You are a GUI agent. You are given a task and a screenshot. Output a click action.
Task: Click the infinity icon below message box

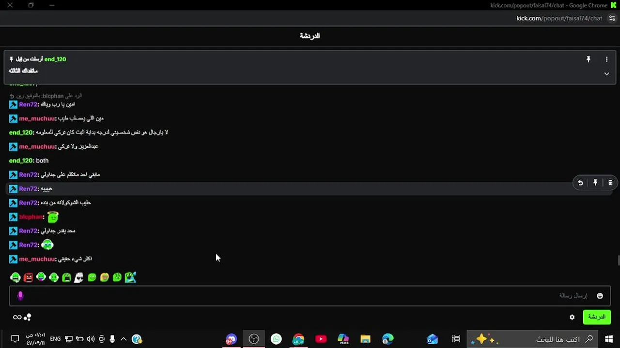(x=17, y=318)
